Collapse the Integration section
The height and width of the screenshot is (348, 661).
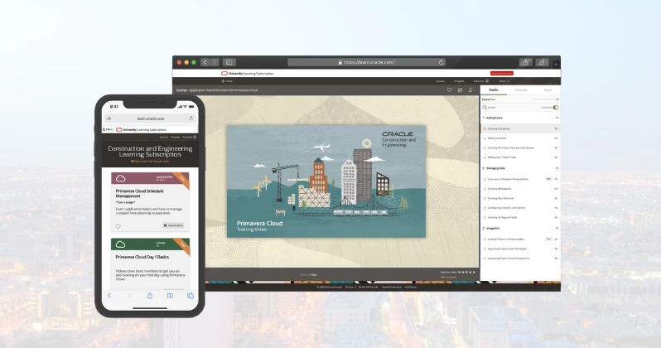(x=556, y=228)
